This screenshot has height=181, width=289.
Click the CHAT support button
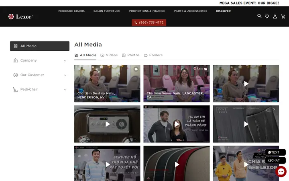[275, 160]
